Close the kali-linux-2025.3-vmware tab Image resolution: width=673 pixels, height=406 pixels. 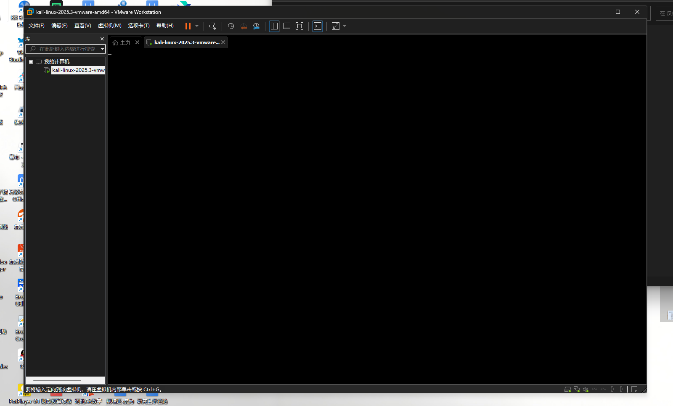[223, 42]
